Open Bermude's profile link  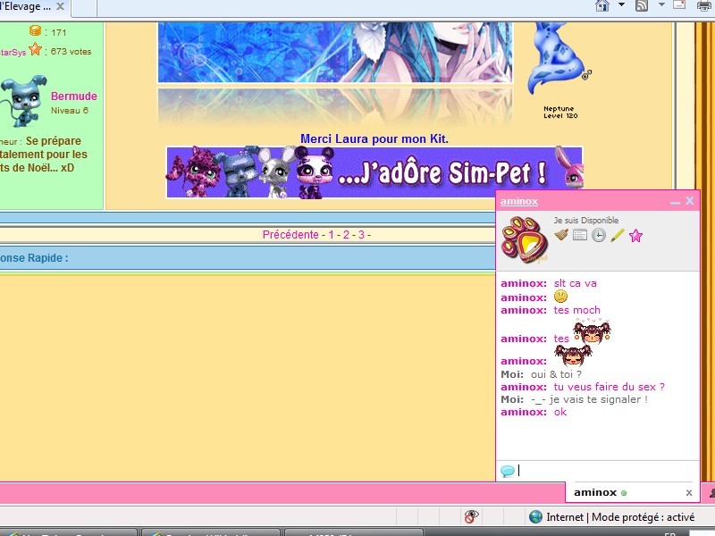coord(74,96)
